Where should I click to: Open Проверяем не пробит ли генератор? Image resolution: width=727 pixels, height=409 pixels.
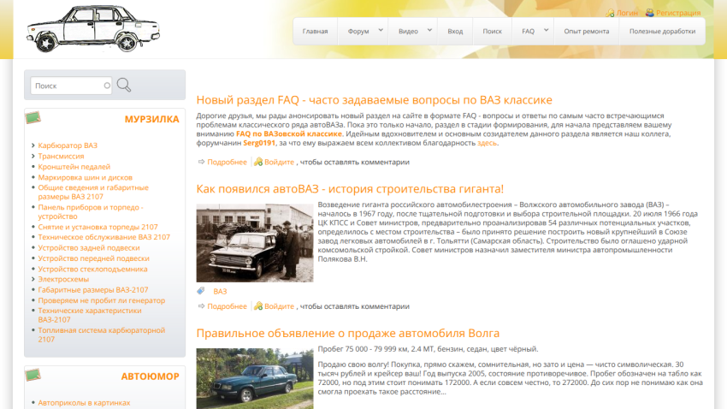(102, 300)
